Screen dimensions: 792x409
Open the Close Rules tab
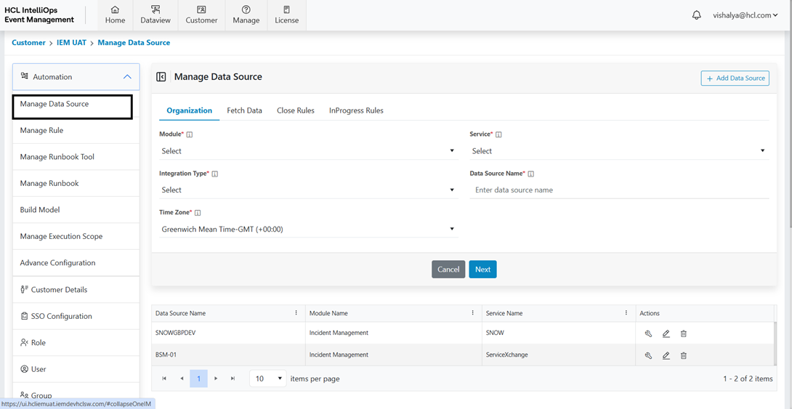click(x=295, y=110)
